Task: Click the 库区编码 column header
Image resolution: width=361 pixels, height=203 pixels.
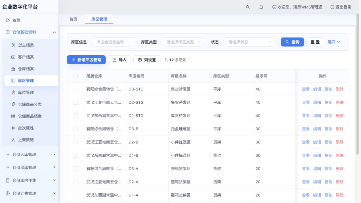Action: click(x=136, y=76)
